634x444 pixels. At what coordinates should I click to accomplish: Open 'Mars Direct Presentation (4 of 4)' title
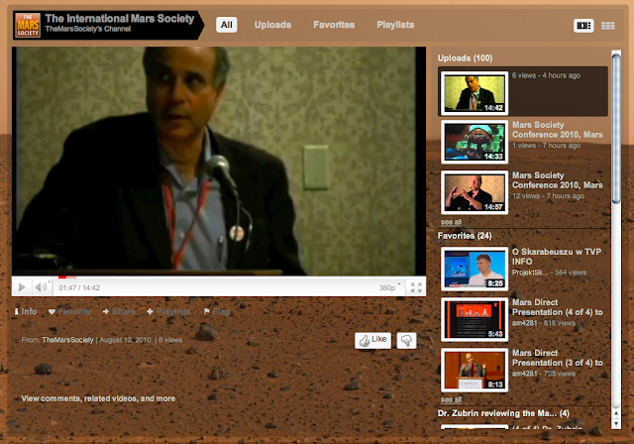(x=557, y=307)
